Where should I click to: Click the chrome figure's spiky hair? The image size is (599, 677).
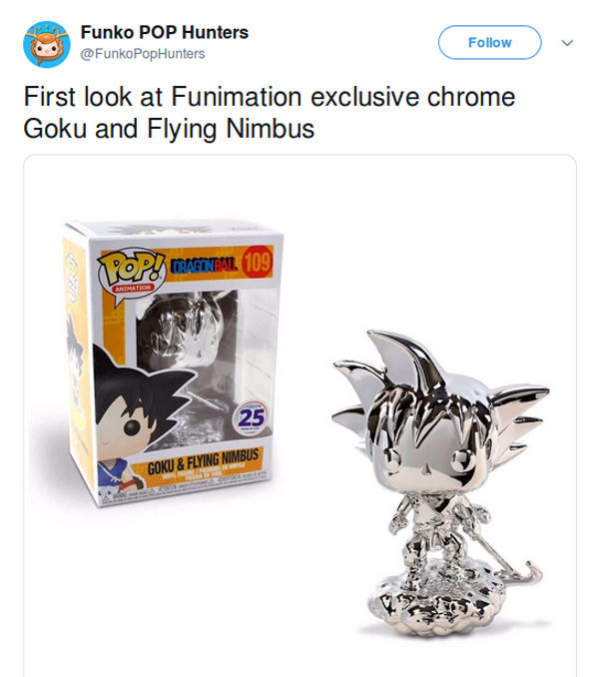[x=419, y=379]
